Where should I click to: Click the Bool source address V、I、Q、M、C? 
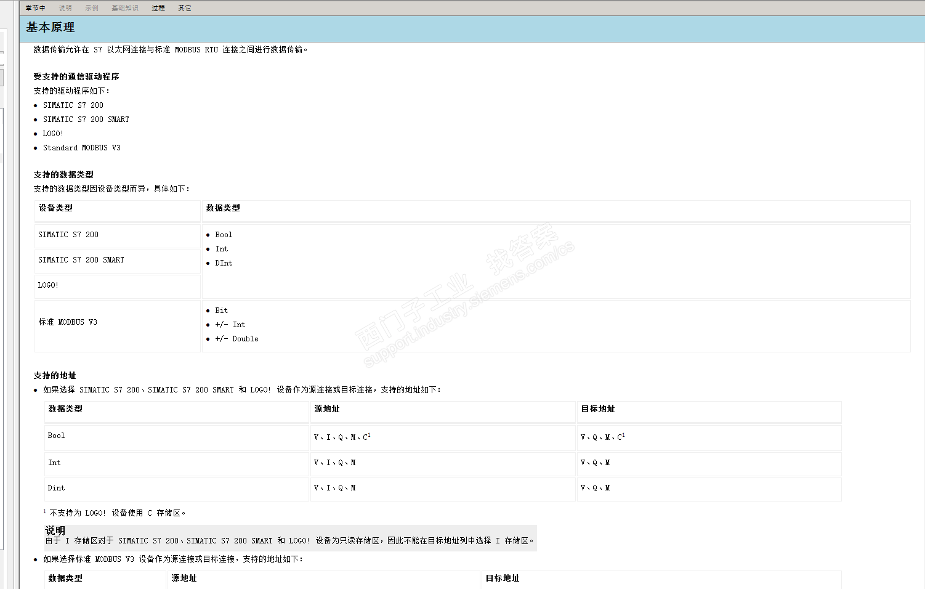tap(342, 437)
